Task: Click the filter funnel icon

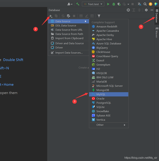Action: [99, 16]
